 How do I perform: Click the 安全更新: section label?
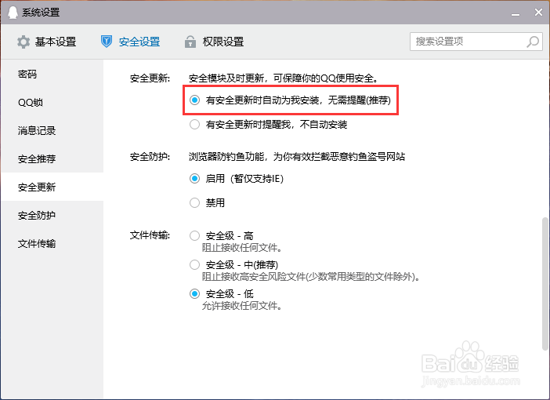click(x=150, y=78)
